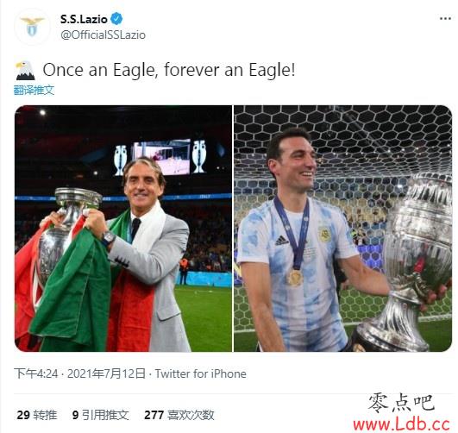458x433 pixels.
Task: Open the three-dot tweet options menu
Action: point(445,19)
